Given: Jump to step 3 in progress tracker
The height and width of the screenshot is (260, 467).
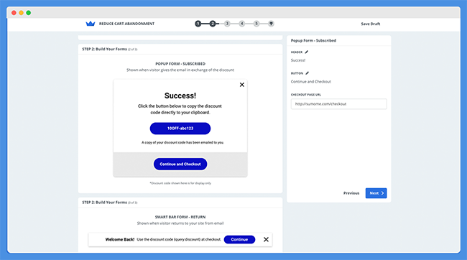Looking at the screenshot, I should coord(227,24).
